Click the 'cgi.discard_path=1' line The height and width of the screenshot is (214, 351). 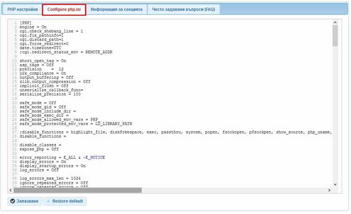pos(41,40)
